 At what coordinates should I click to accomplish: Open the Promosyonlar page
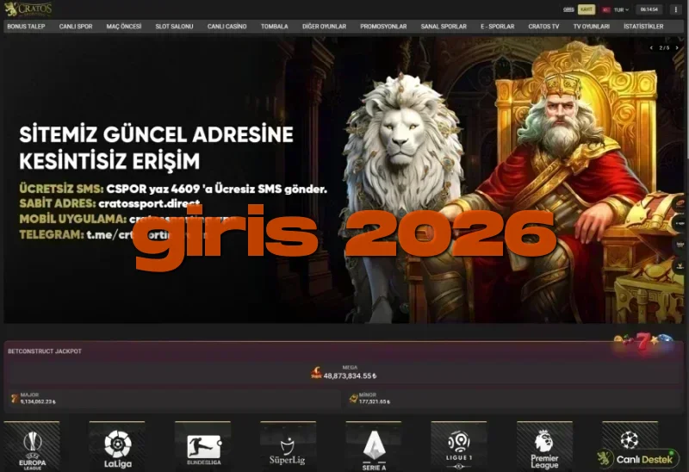[383, 27]
